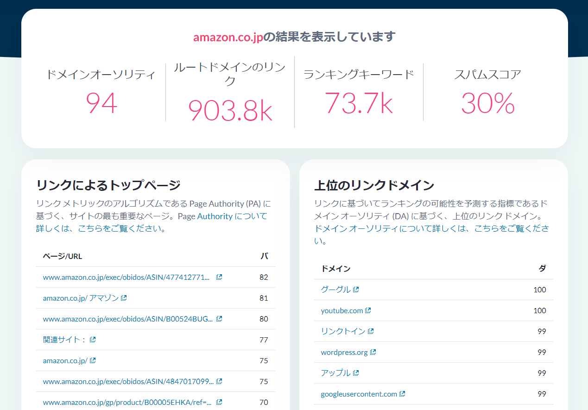This screenshot has height=410, width=588.
Task: Open the 関連サイト： page link
Action: [x=65, y=340]
